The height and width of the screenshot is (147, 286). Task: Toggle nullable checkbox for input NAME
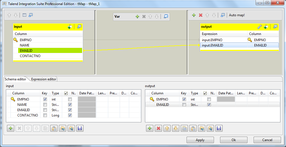(70, 105)
